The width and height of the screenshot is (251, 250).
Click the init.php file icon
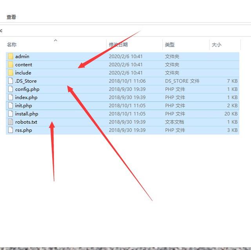(x=11, y=105)
